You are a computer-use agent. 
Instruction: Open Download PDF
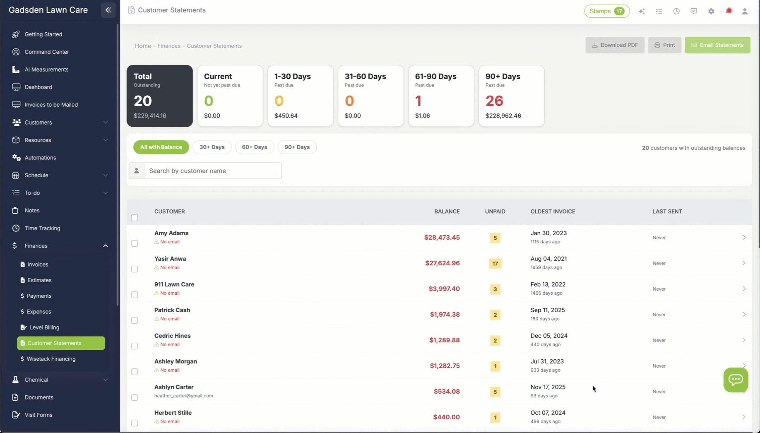(615, 45)
